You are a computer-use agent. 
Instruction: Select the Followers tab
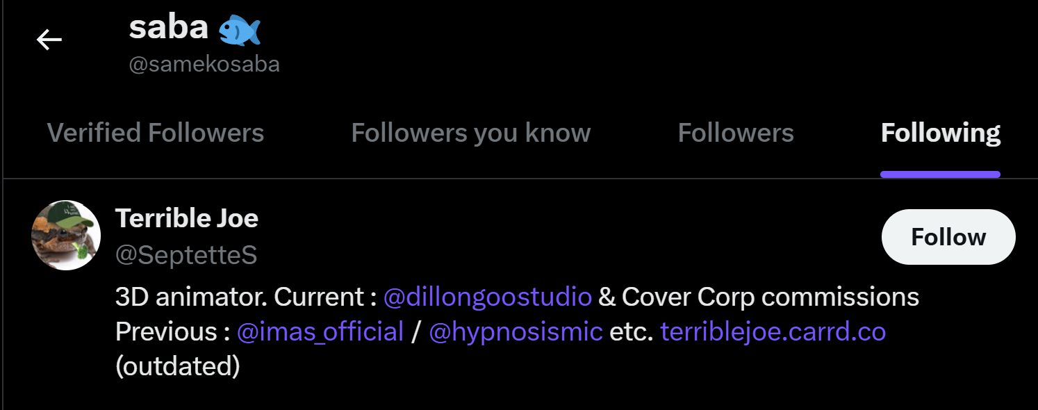coord(736,133)
